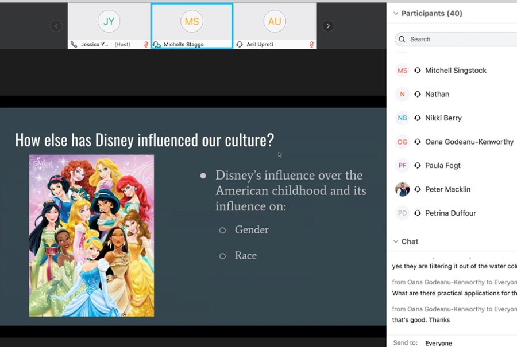Click into the participants Search field
The image size is (517, 347).
456,40
